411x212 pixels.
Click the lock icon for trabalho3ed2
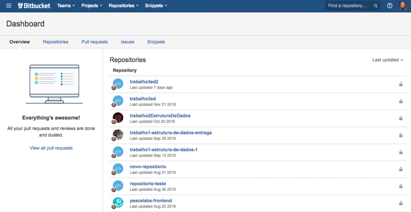[x=401, y=84]
